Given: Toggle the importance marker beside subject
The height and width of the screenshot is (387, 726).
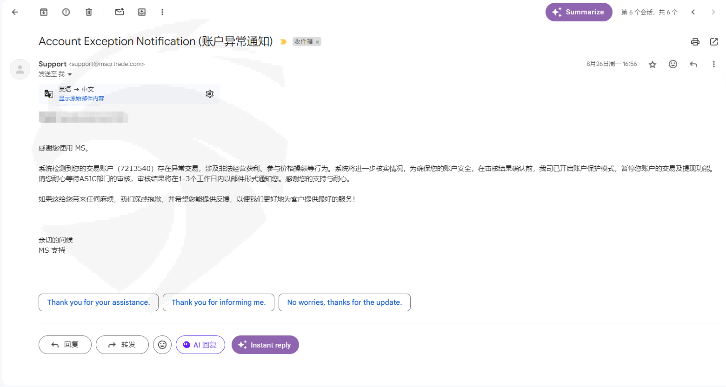Looking at the screenshot, I should pyautogui.click(x=283, y=42).
